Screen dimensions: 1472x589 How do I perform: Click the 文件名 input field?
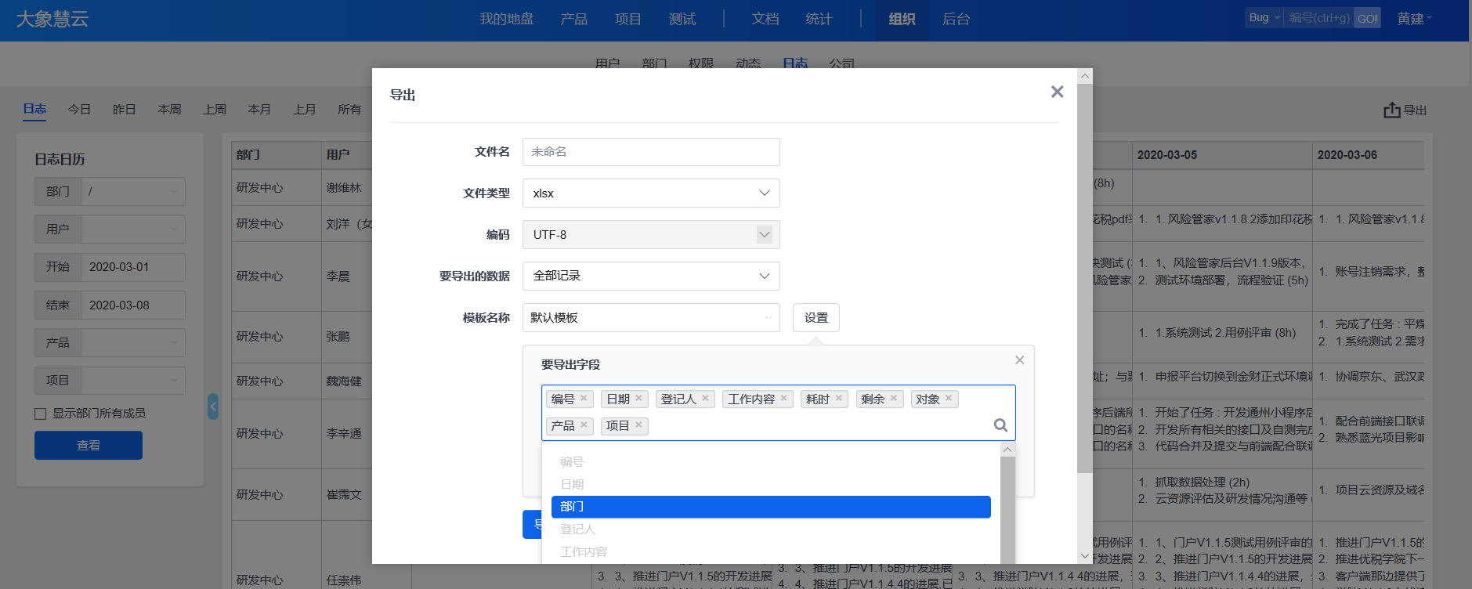pos(650,152)
